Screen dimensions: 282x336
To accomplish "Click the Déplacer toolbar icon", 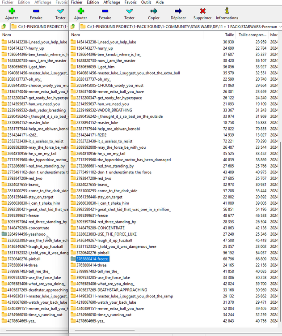I will tap(178, 11).
